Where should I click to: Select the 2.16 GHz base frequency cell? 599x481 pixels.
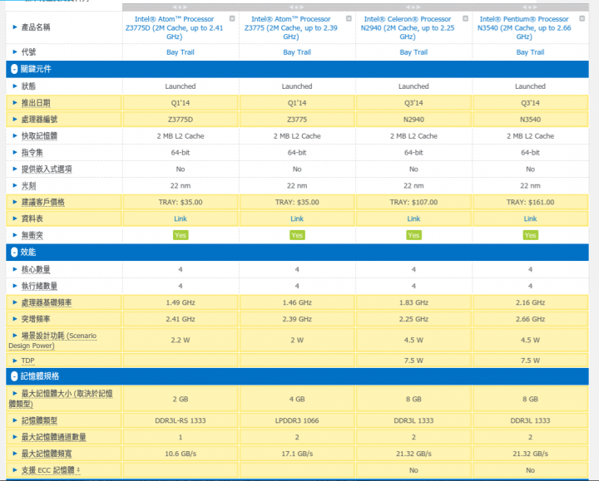530,302
